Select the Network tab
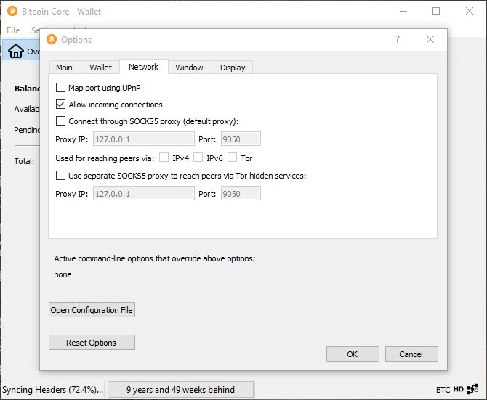The width and height of the screenshot is (487, 400). pos(143,67)
